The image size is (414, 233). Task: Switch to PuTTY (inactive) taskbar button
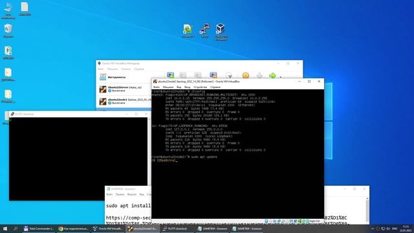point(177,228)
